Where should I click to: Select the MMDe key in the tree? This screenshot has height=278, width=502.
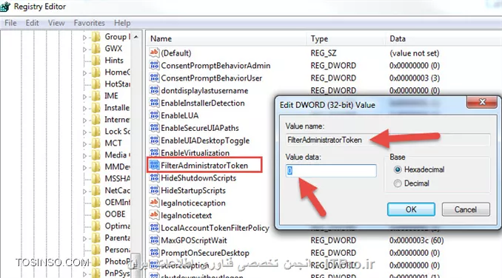117,167
